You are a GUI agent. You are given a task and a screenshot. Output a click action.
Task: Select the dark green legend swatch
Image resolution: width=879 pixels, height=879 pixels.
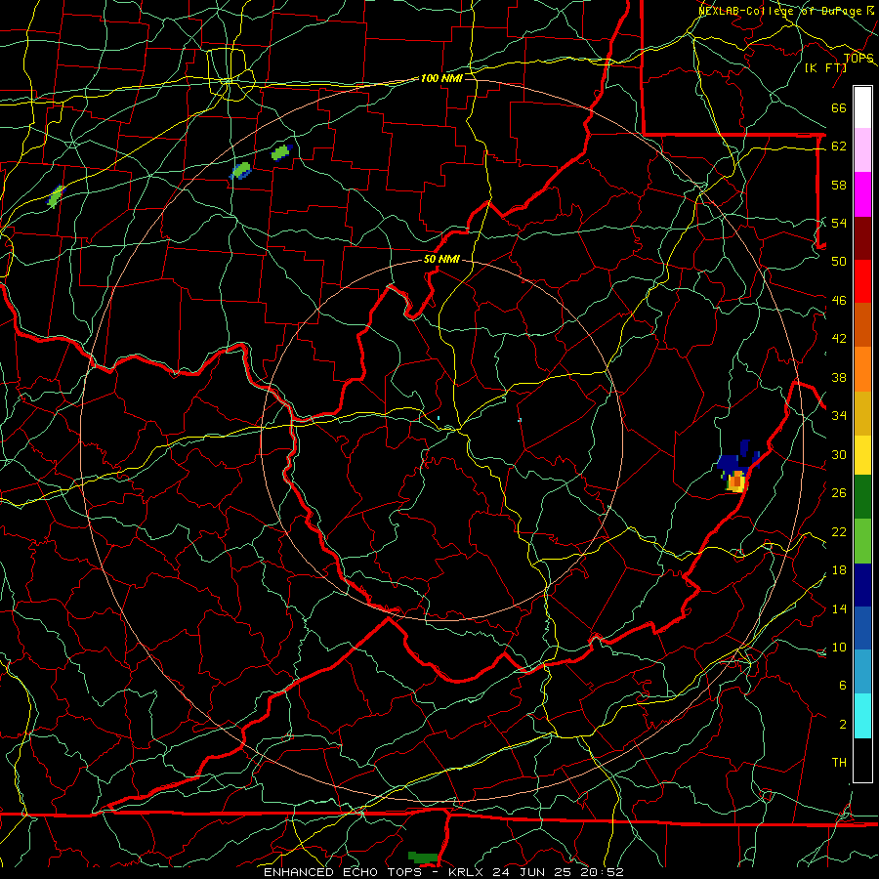[862, 497]
